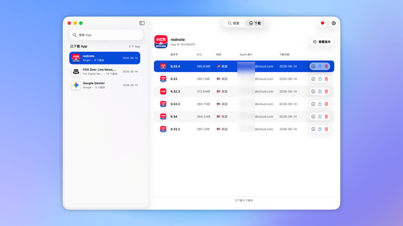Open 查看版本 version history button
This screenshot has height=226, width=403.
pos(322,42)
